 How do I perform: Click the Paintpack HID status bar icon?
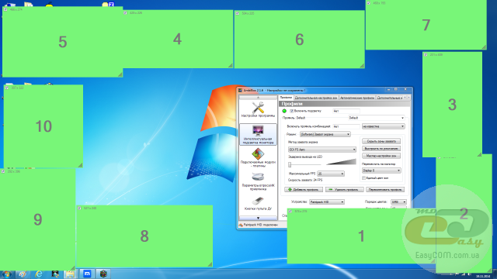241,225
